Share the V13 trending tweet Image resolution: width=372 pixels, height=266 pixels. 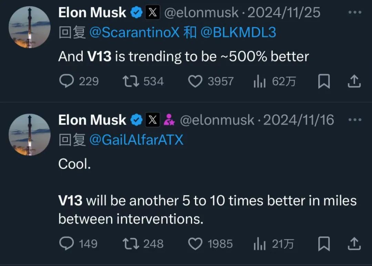pyautogui.click(x=354, y=82)
